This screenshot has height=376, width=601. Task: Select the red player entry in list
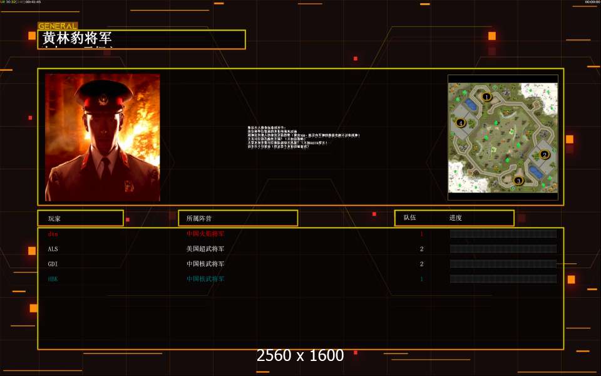tap(53, 234)
